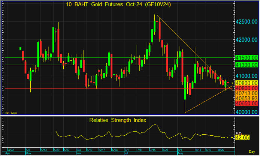Click the 8/1 date marker on time axis
This screenshot has width=260, height=156.
(x=180, y=150)
